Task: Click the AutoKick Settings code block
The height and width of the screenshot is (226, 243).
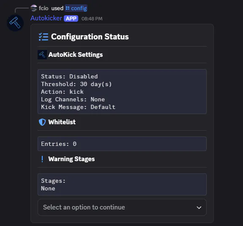Action: coord(122,92)
